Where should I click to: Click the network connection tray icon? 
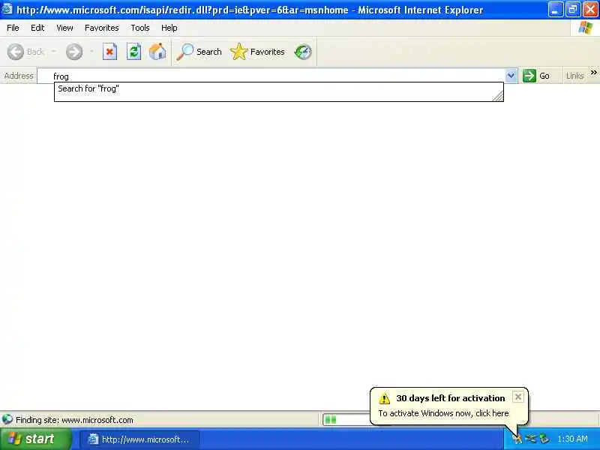click(x=531, y=439)
